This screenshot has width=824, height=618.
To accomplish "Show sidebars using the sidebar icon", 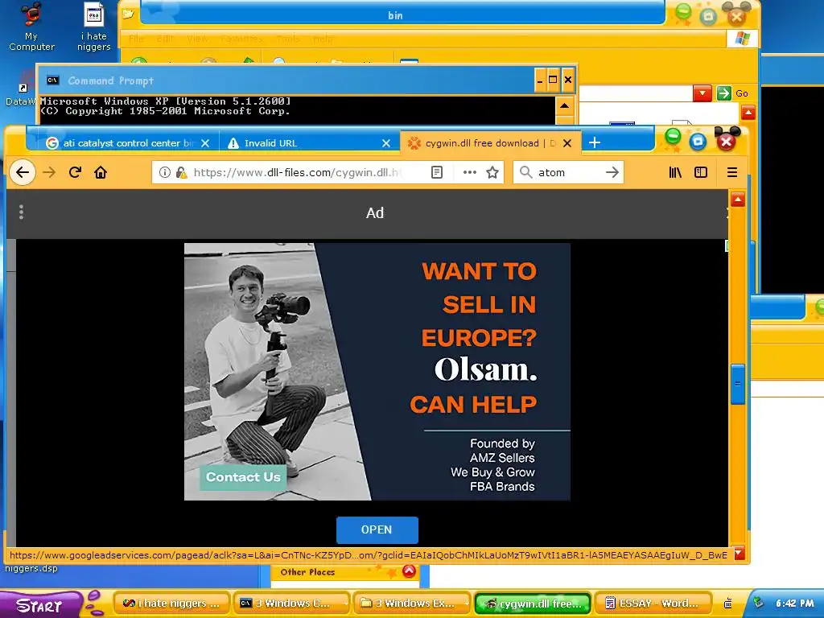I will [701, 172].
